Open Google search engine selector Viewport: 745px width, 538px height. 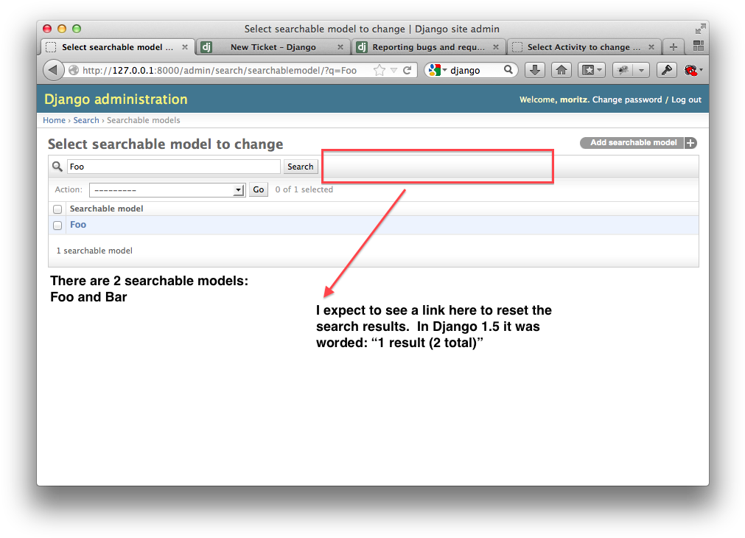437,70
